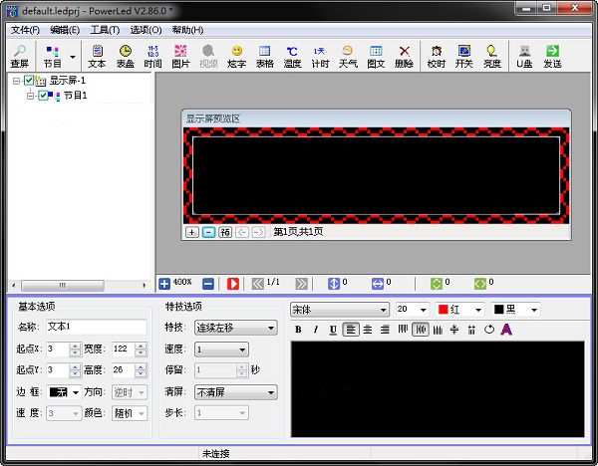Toggle the 显示屏-1 checkbox
The width and height of the screenshot is (598, 466).
[29, 80]
